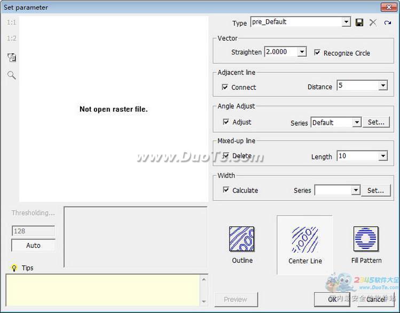This screenshot has height=313, width=400.
Task: Click the reset arrow icon beside Type
Action: pos(388,22)
